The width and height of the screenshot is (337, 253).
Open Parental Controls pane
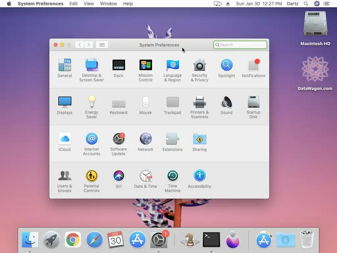(91, 181)
